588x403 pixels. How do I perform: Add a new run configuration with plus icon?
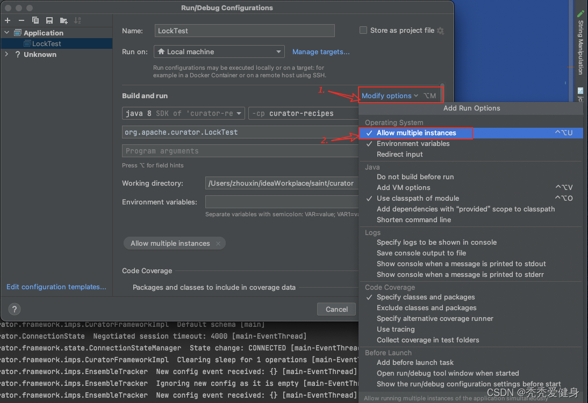(x=8, y=20)
